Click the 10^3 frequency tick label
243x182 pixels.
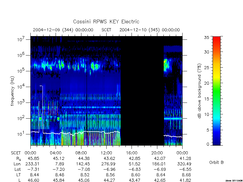click(21, 103)
